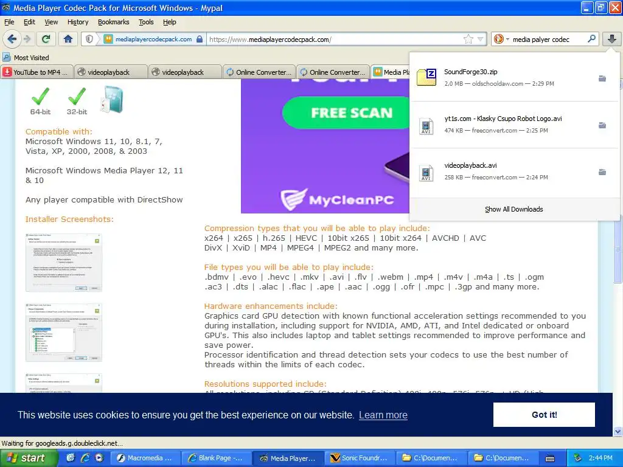Open first installer screenshot thumbnail
623x467 pixels.
pyautogui.click(x=63, y=263)
